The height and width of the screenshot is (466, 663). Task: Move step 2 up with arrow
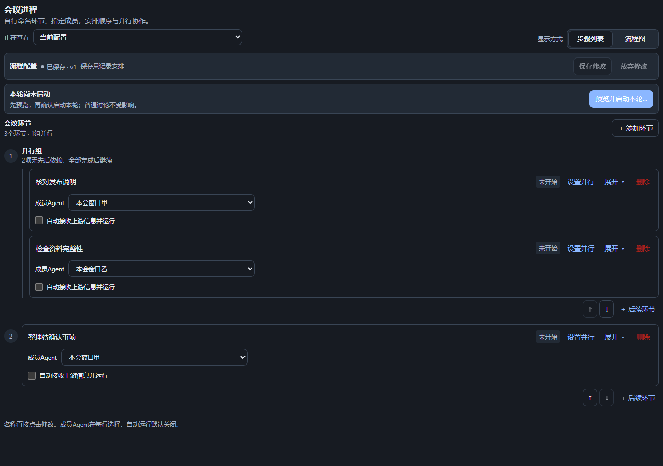point(590,398)
